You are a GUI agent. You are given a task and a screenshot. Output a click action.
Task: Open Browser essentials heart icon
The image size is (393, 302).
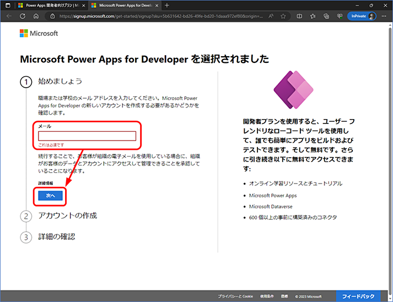340,16
